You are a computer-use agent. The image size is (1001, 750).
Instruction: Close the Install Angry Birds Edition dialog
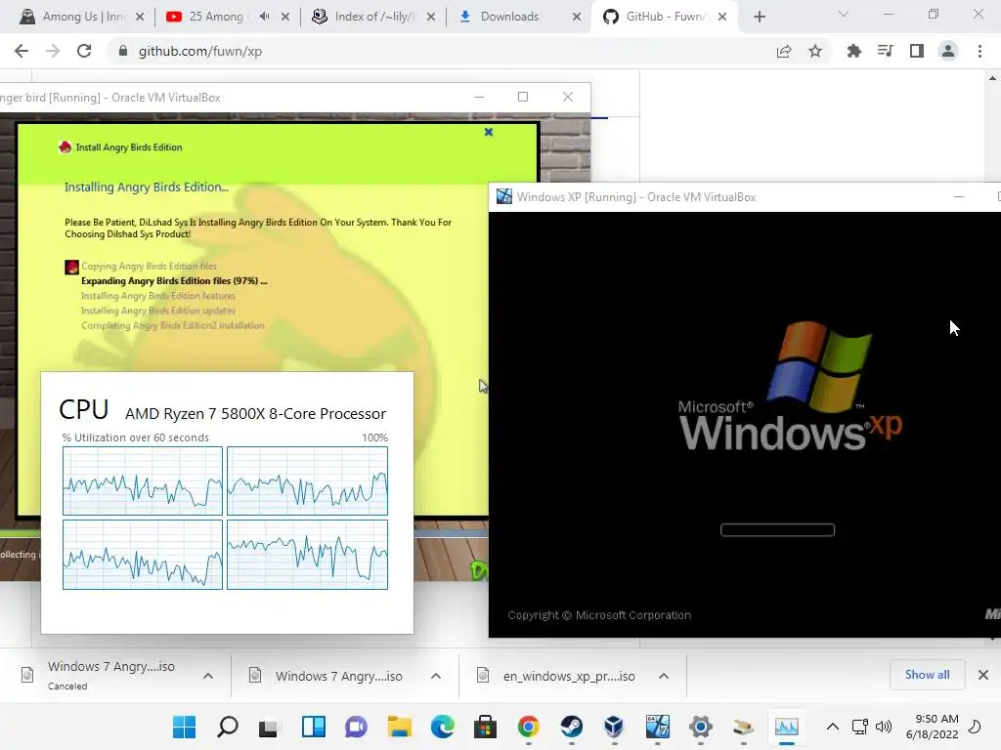489,132
